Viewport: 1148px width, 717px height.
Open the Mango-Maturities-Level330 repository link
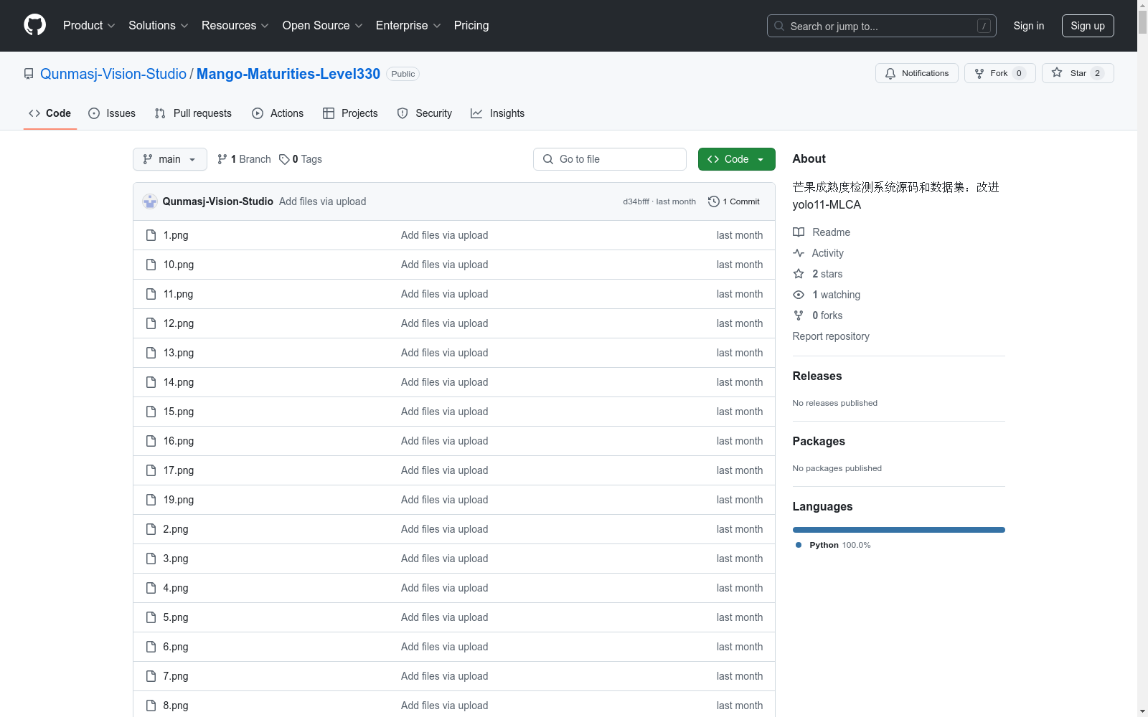(x=288, y=74)
